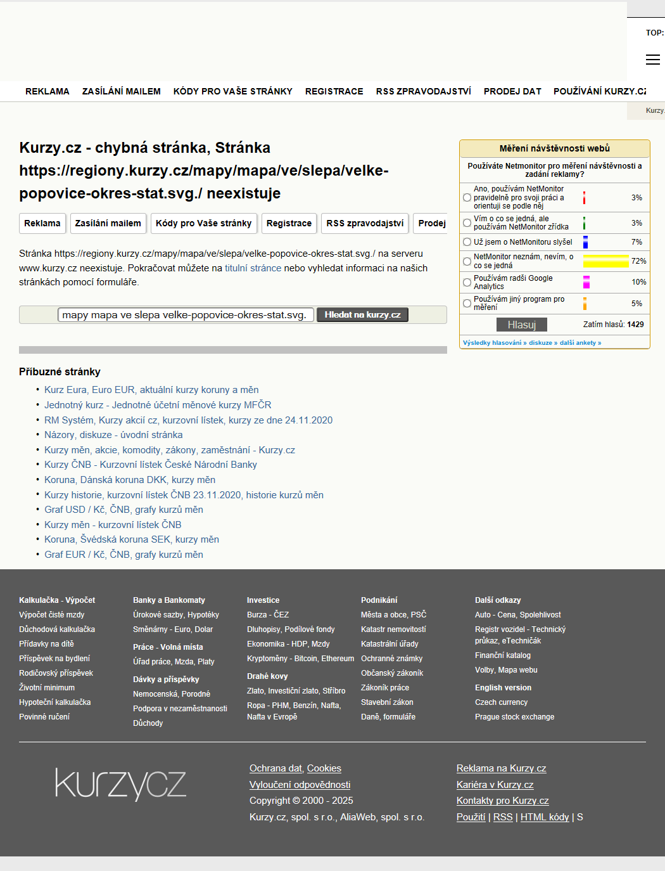Click the RSS zpravodajství button
Image resolution: width=665 pixels, height=871 pixels.
365,223
